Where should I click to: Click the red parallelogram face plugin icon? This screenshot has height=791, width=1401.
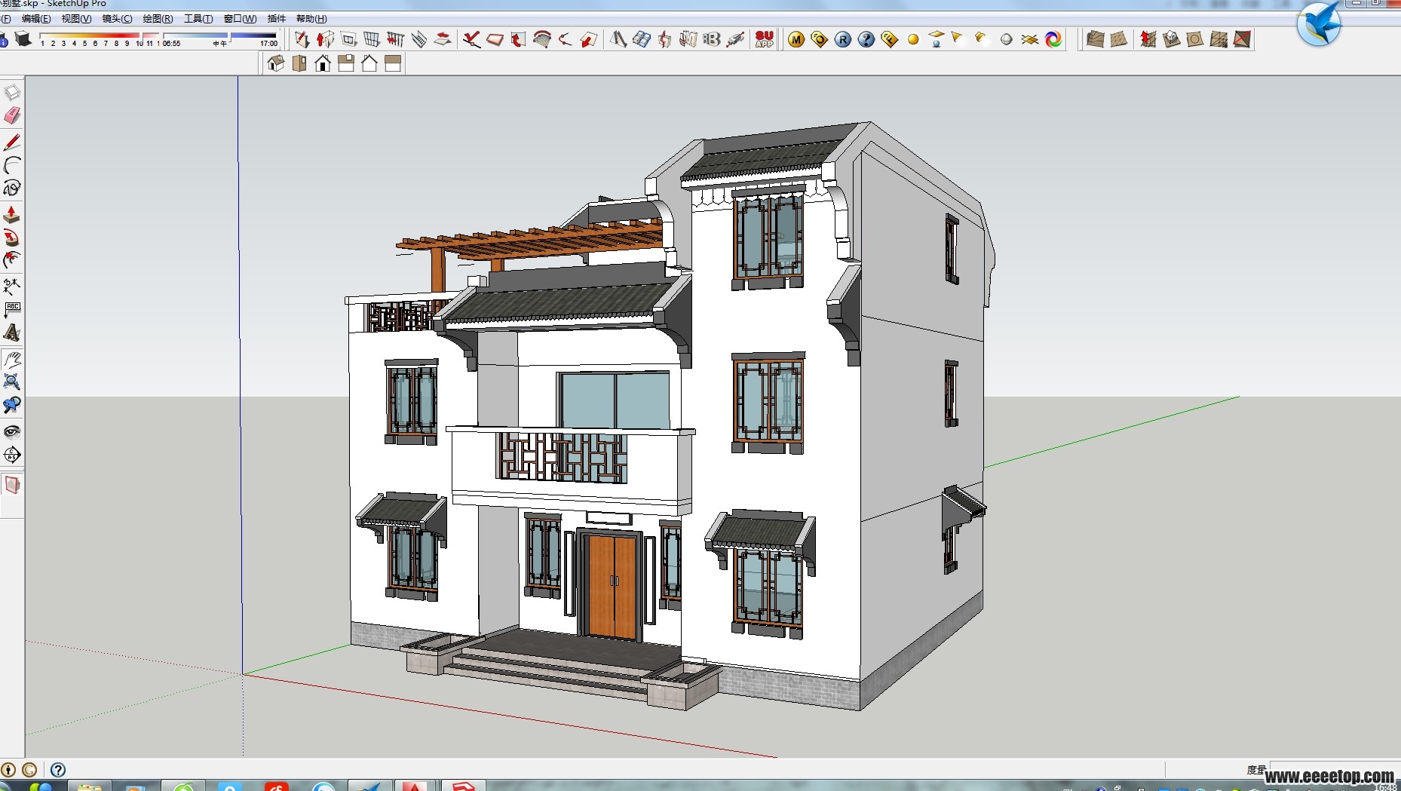click(495, 39)
